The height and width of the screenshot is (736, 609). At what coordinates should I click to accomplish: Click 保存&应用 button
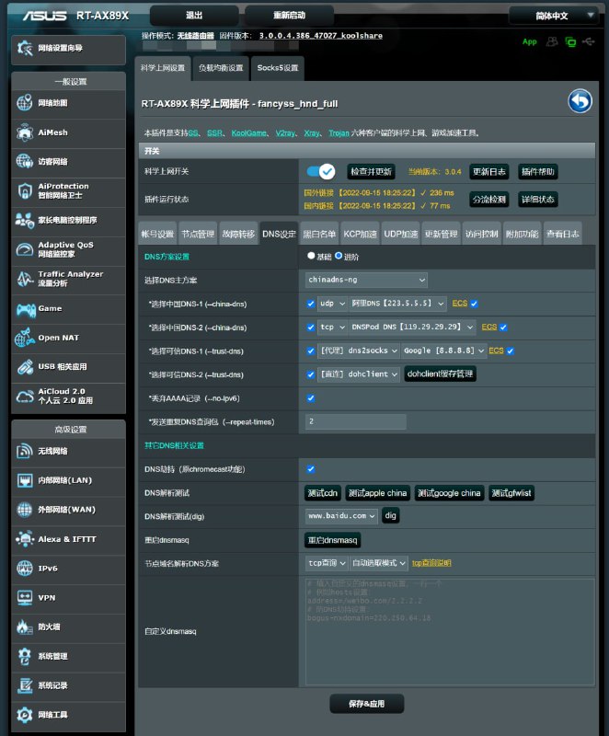tap(366, 704)
